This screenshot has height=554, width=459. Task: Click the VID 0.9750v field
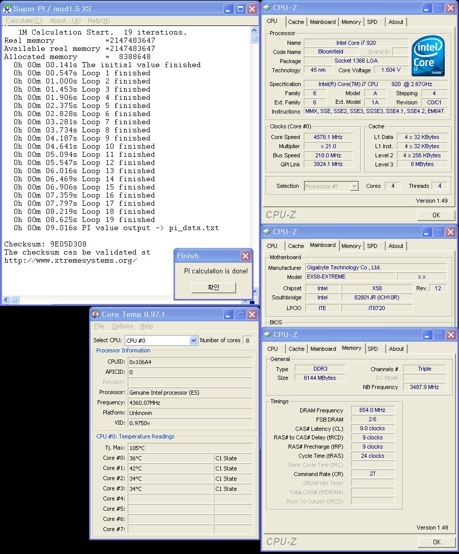(190, 423)
